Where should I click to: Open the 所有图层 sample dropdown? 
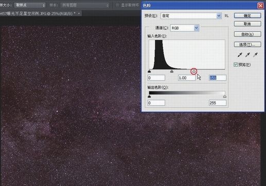(x=85, y=5)
